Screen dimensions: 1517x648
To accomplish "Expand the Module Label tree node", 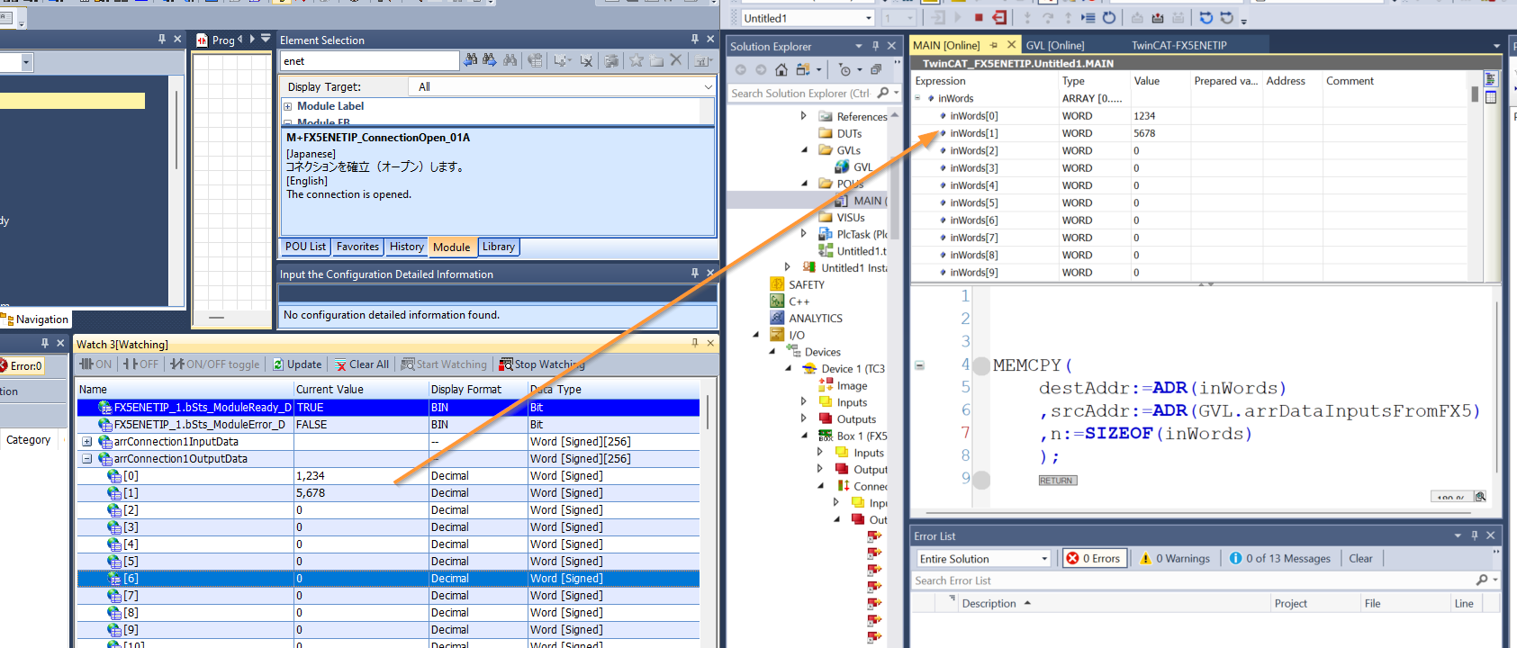I will point(288,106).
